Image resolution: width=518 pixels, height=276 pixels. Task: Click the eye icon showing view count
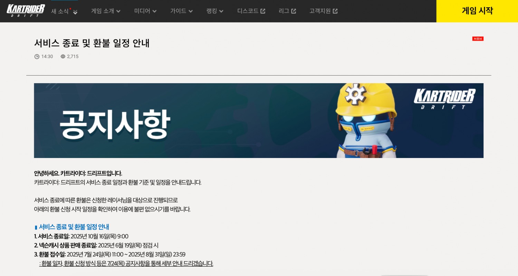63,57
